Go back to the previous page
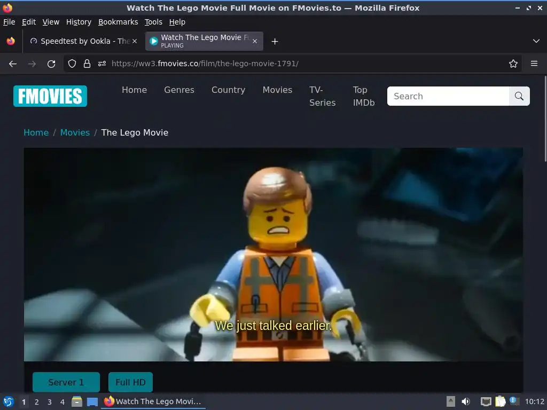This screenshot has height=410, width=547. [13, 64]
